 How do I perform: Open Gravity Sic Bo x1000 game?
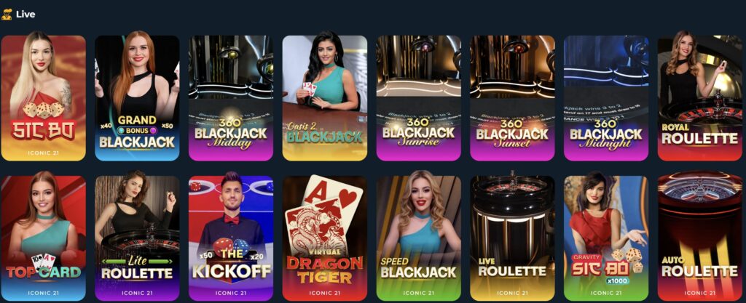(606, 238)
